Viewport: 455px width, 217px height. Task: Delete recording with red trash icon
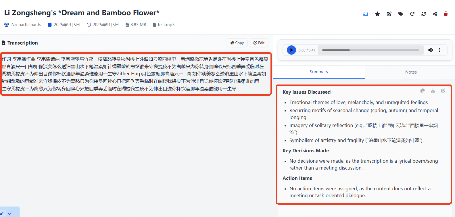[446, 14]
